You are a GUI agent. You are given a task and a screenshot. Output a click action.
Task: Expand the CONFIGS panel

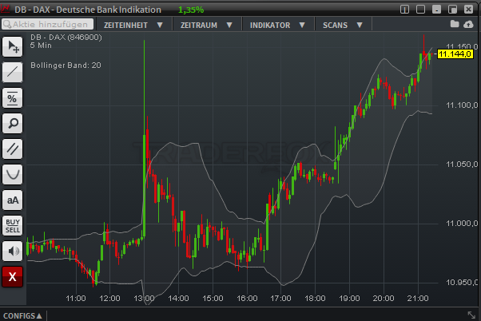(22, 315)
